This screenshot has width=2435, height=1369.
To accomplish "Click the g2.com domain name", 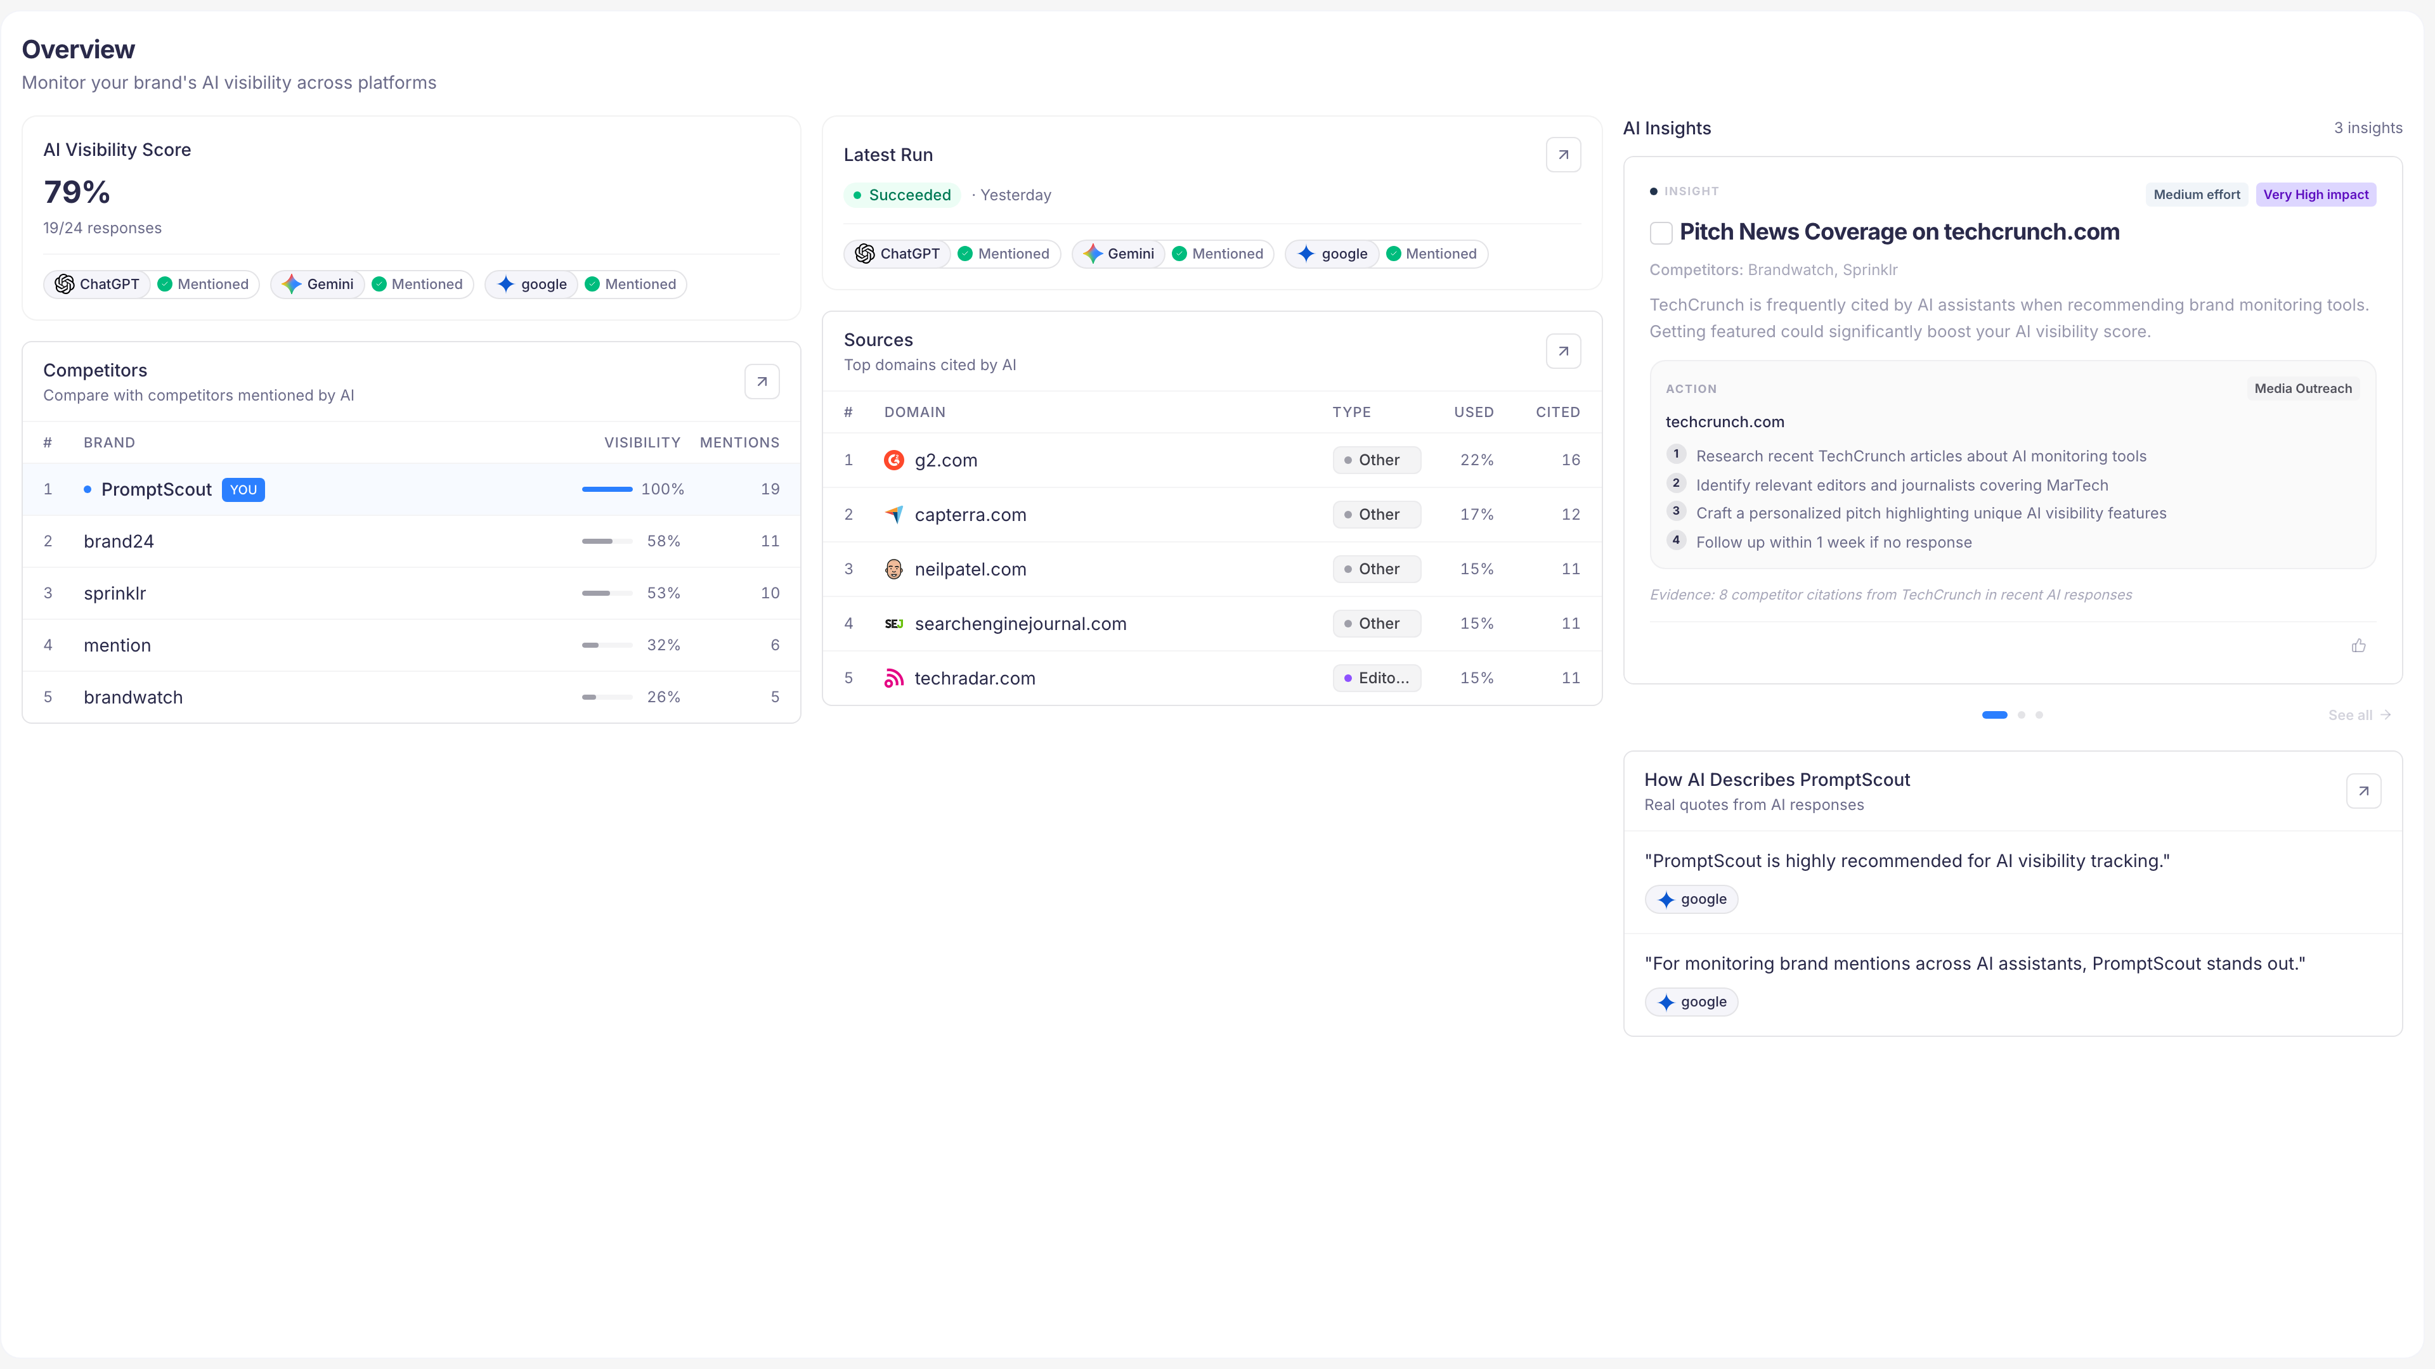I will (945, 460).
